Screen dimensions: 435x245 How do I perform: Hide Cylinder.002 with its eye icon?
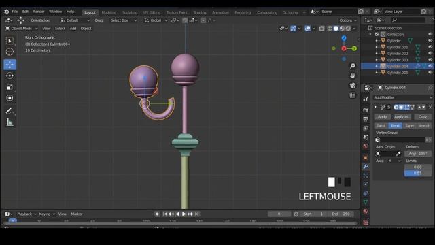point(430,53)
